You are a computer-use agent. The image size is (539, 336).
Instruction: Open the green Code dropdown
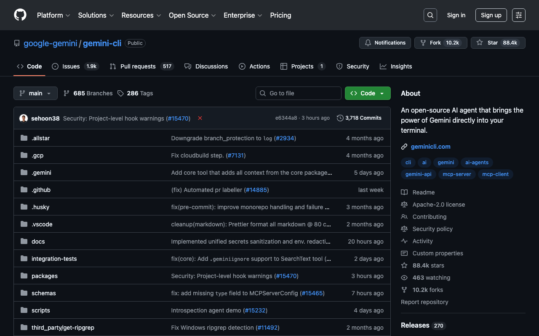point(367,93)
